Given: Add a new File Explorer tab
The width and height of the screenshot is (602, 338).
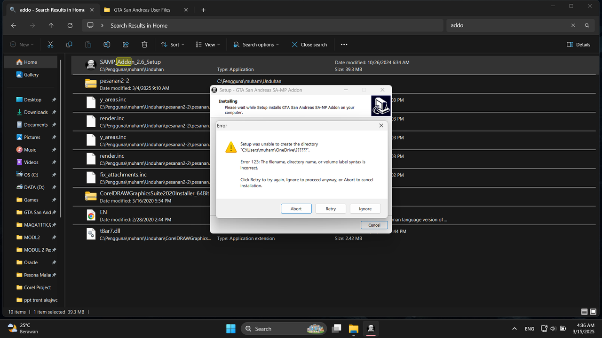Looking at the screenshot, I should (203, 10).
